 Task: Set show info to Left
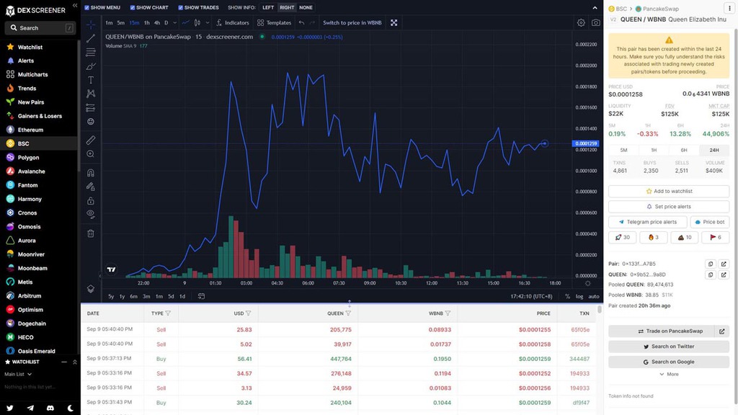tap(268, 7)
